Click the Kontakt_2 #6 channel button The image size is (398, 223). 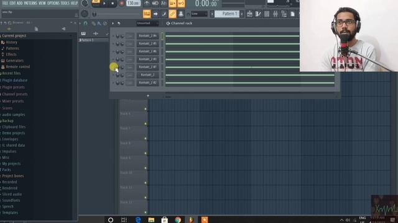click(148, 51)
